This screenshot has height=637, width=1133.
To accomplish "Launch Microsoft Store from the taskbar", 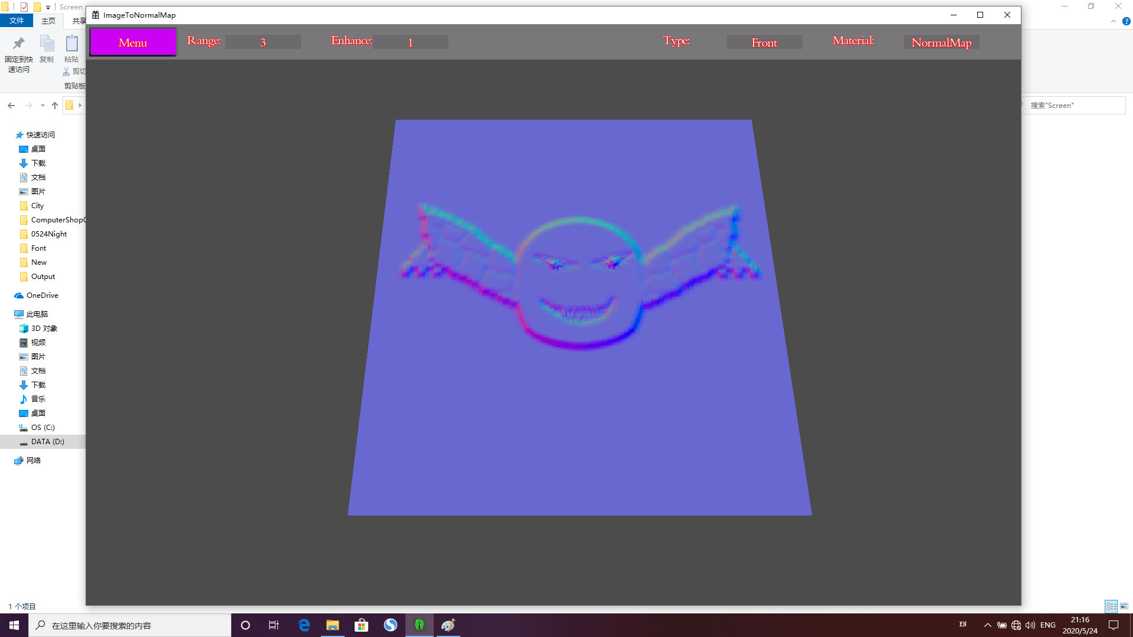I will click(362, 625).
